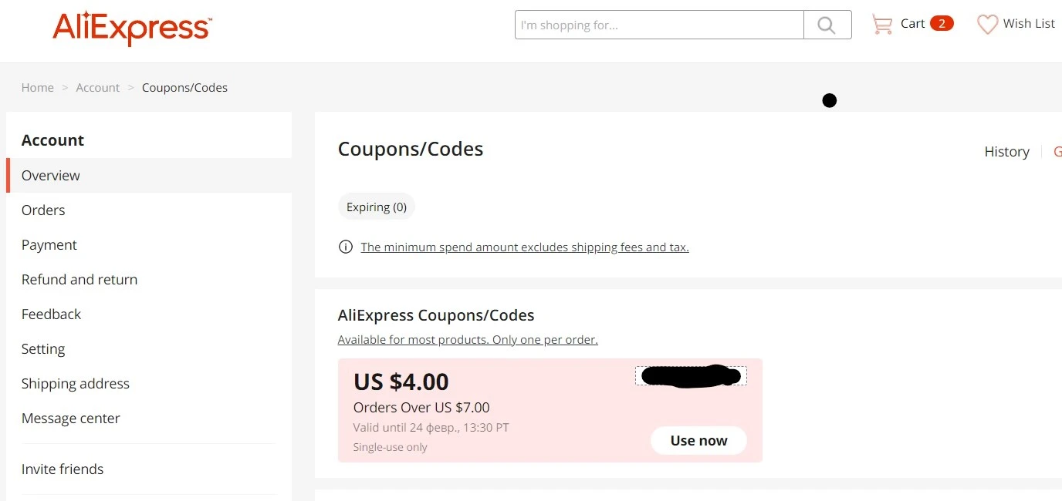Viewport: 1062px width, 501px height.
Task: Click the info icon beside minimum spend note
Action: (346, 247)
